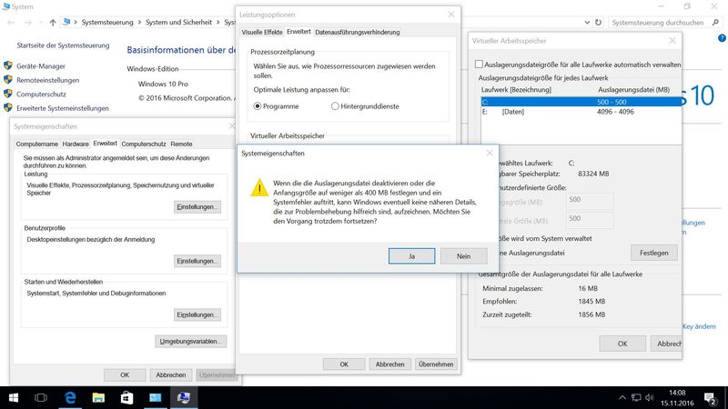Switch to Visuelle Effekte tab
This screenshot has width=728, height=409.
point(262,32)
